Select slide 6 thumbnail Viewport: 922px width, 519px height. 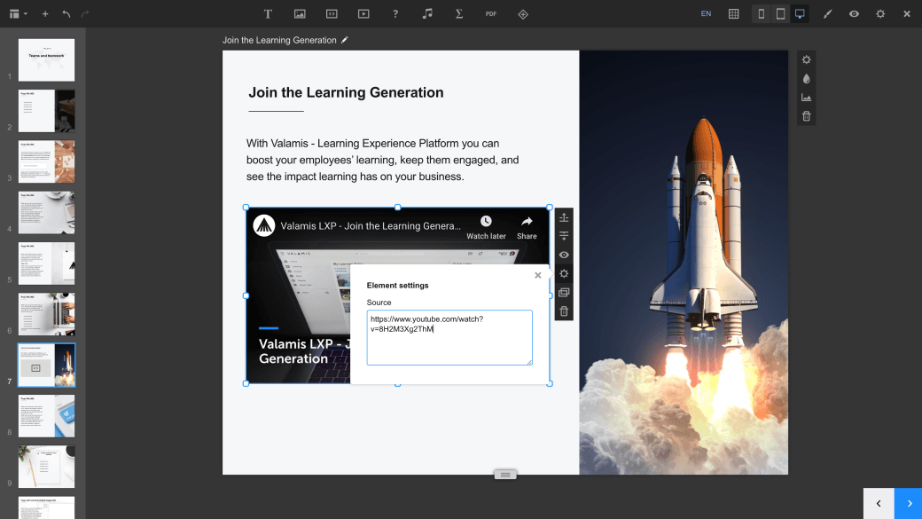(x=46, y=314)
